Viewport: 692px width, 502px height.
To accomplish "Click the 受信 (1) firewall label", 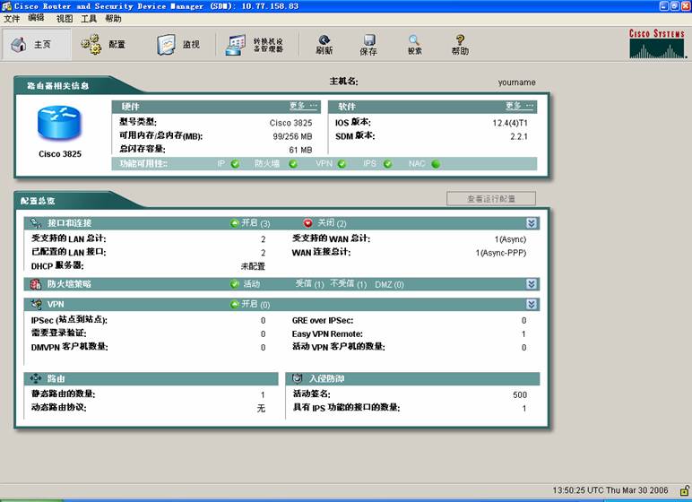I will (x=310, y=284).
